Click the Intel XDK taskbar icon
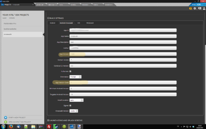The height and width of the screenshot is (129, 206). 71,127
